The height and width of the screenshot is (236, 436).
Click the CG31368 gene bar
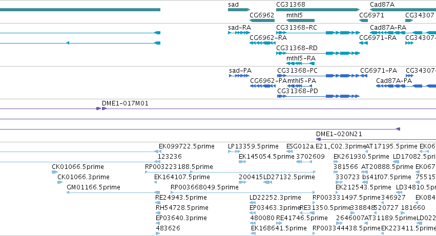[318, 10]
